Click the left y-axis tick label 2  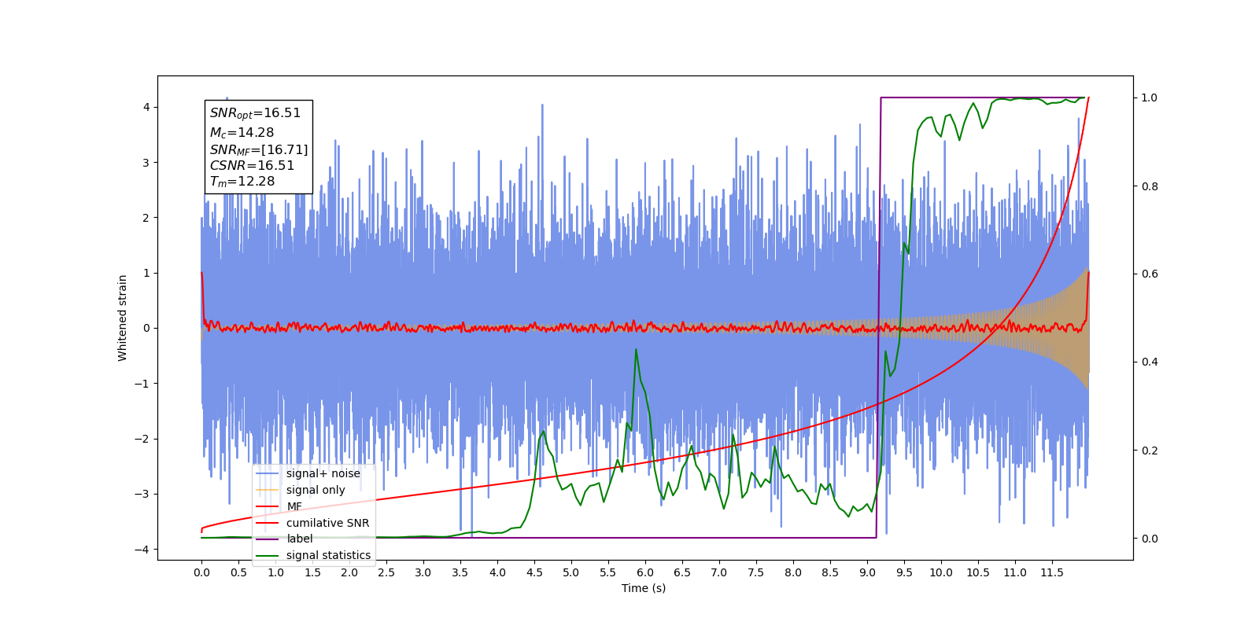coord(146,218)
